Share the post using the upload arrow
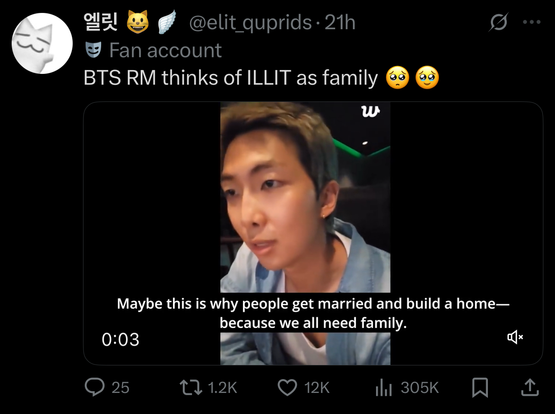Viewport: 555px width, 414px height. 530,387
